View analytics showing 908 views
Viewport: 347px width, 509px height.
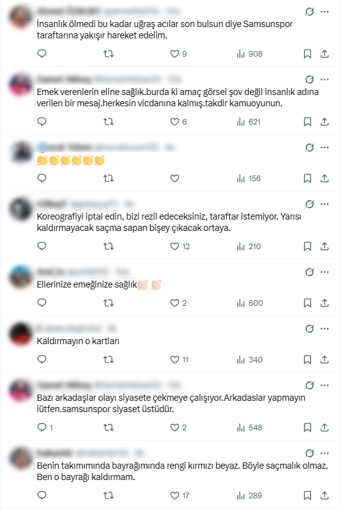249,54
